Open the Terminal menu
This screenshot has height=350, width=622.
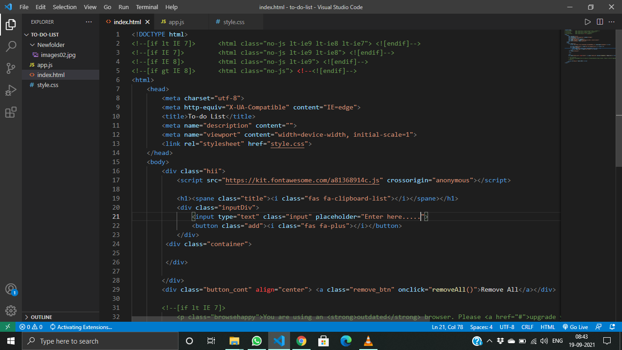(147, 7)
